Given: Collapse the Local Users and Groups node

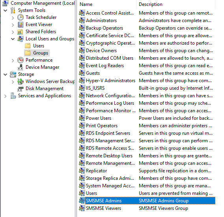Looking at the screenshot, I should 13,39.
